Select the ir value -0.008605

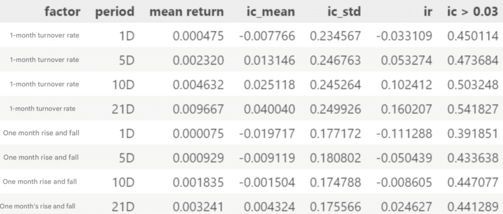[x=404, y=182]
